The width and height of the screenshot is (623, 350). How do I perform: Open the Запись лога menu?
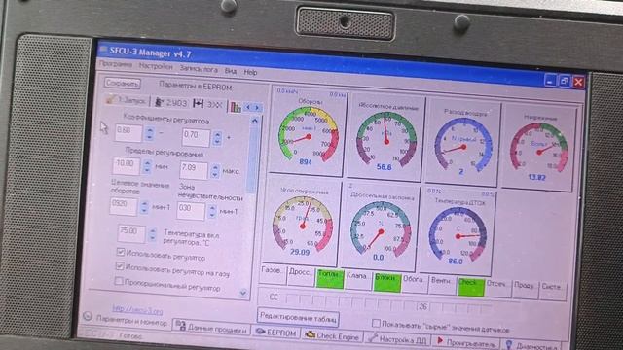point(199,69)
